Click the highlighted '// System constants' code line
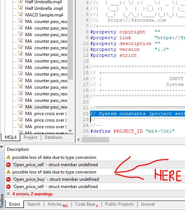 138,114
